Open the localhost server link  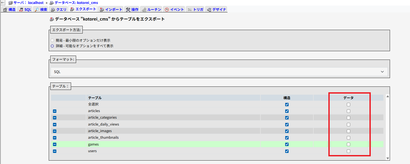(36, 3)
